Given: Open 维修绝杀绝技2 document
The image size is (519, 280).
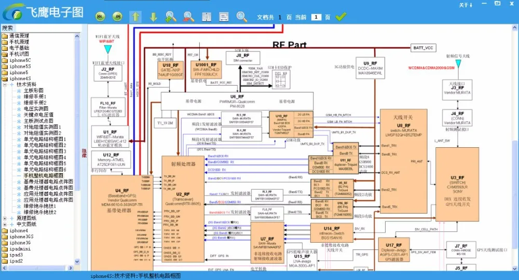Looking at the screenshot, I should pyautogui.click(x=40, y=212).
